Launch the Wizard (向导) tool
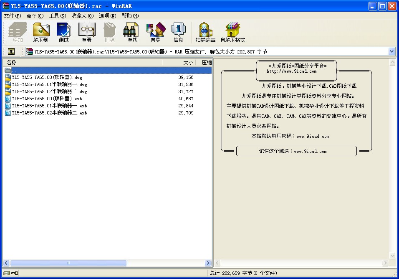 pyautogui.click(x=156, y=32)
